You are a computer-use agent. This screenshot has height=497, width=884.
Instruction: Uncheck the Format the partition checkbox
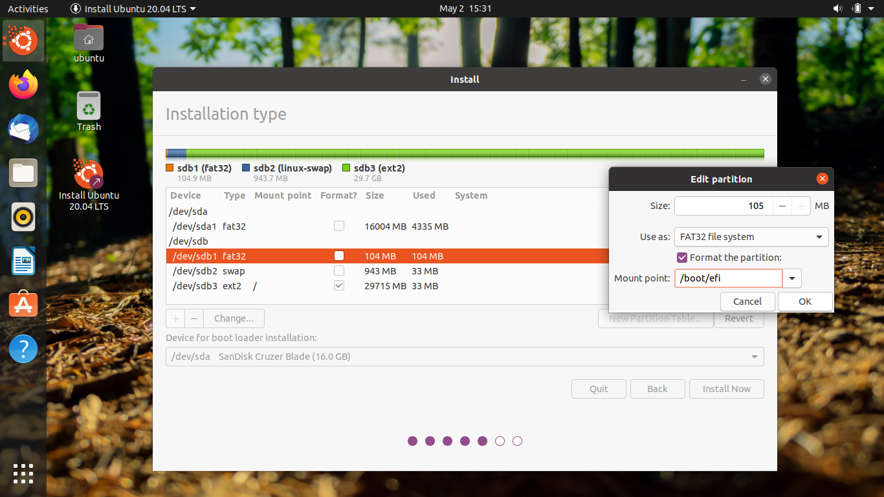[681, 257]
